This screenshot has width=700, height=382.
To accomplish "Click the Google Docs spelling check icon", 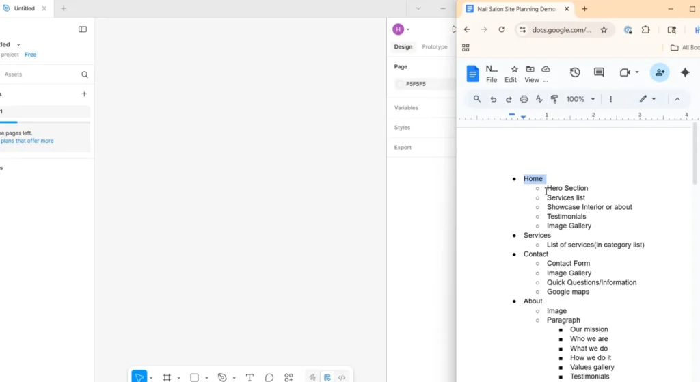I will click(539, 99).
